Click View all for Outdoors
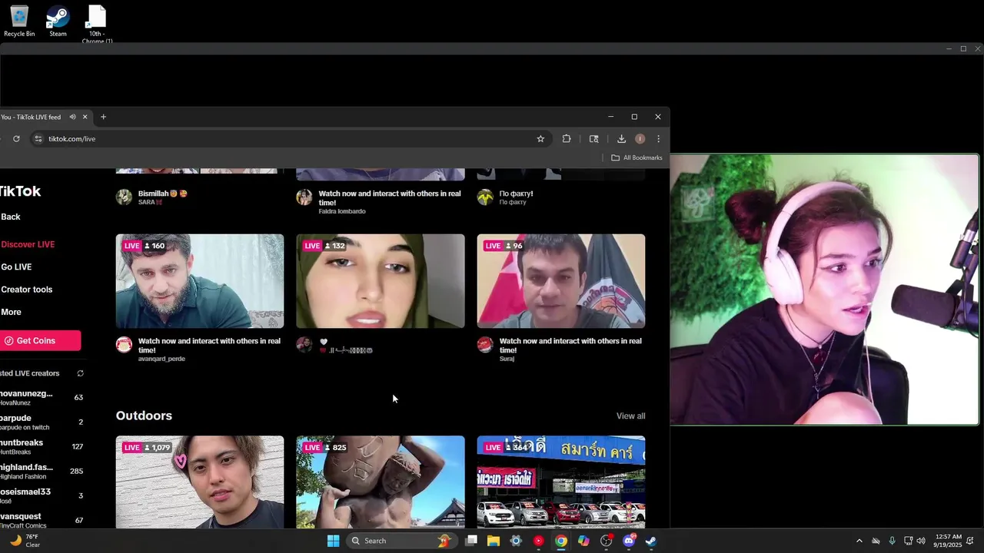 click(630, 416)
